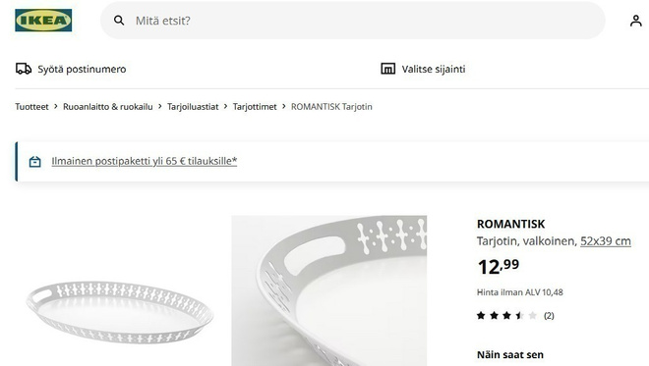Image resolution: width=649 pixels, height=366 pixels.
Task: Open 'Ruoanlaitto & ruokailu' breadcrumb
Action: pos(107,107)
